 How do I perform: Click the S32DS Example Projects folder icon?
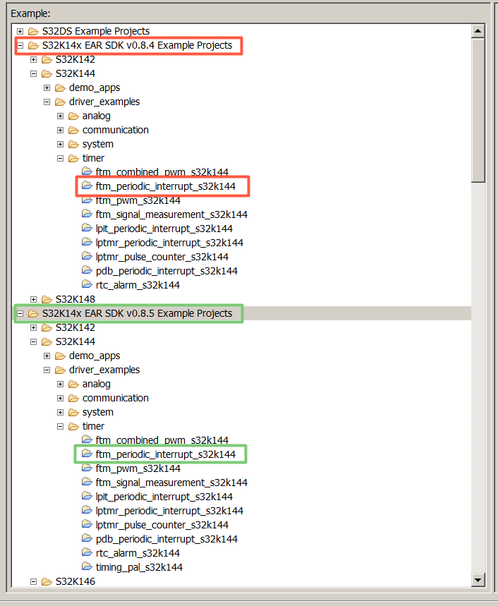(x=34, y=31)
